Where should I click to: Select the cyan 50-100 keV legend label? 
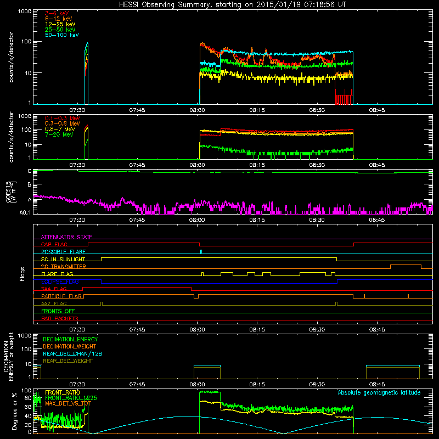coord(62,35)
